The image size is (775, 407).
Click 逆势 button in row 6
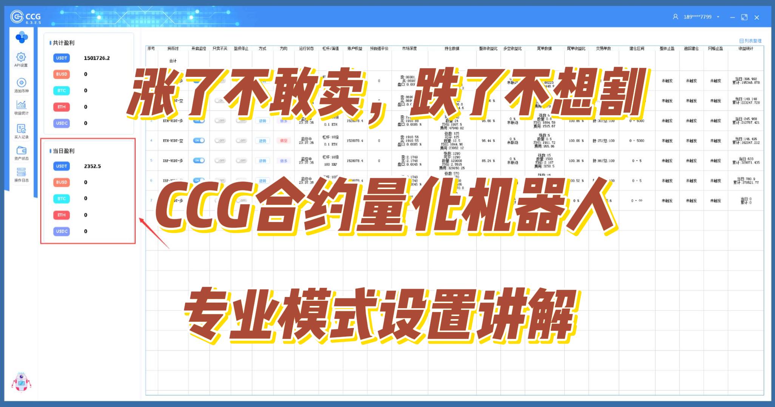(x=262, y=181)
